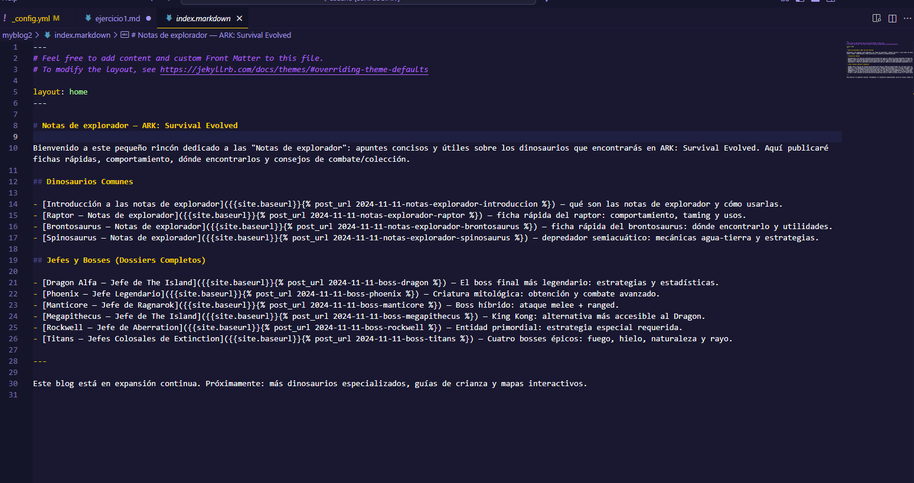
Task: Select line number 19 in the gutter
Action: click(13, 260)
